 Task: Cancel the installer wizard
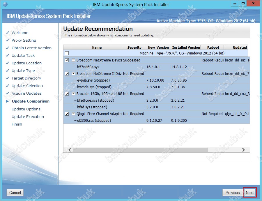(x=15, y=193)
